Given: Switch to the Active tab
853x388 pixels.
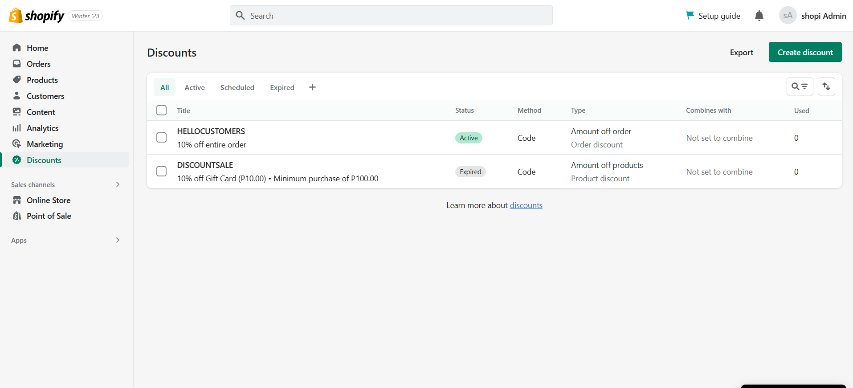Looking at the screenshot, I should pyautogui.click(x=195, y=87).
